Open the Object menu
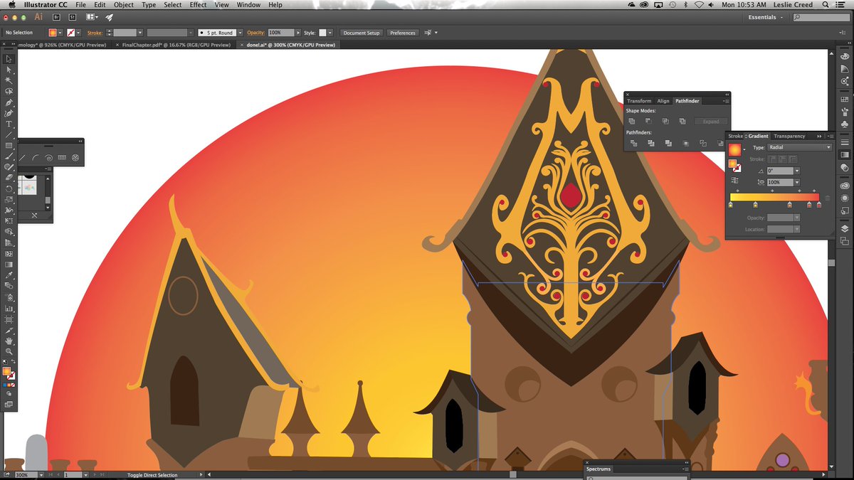 pyautogui.click(x=124, y=5)
